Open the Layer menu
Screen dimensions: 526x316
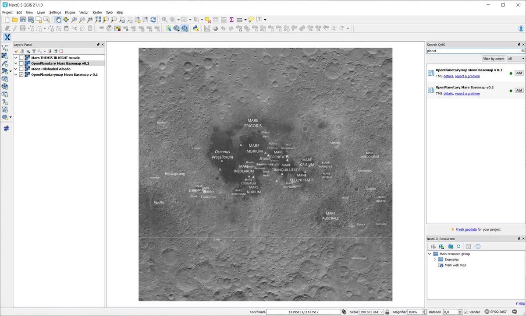(x=41, y=13)
